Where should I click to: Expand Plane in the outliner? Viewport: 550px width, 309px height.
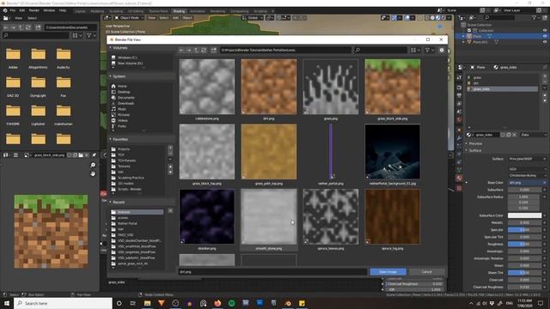click(x=463, y=36)
